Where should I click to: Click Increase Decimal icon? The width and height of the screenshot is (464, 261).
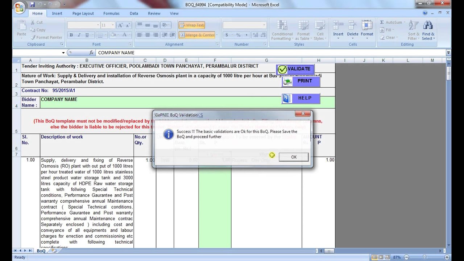(255, 35)
